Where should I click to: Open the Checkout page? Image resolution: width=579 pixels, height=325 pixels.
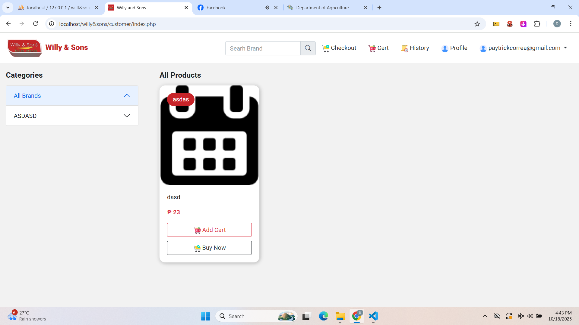click(x=339, y=48)
